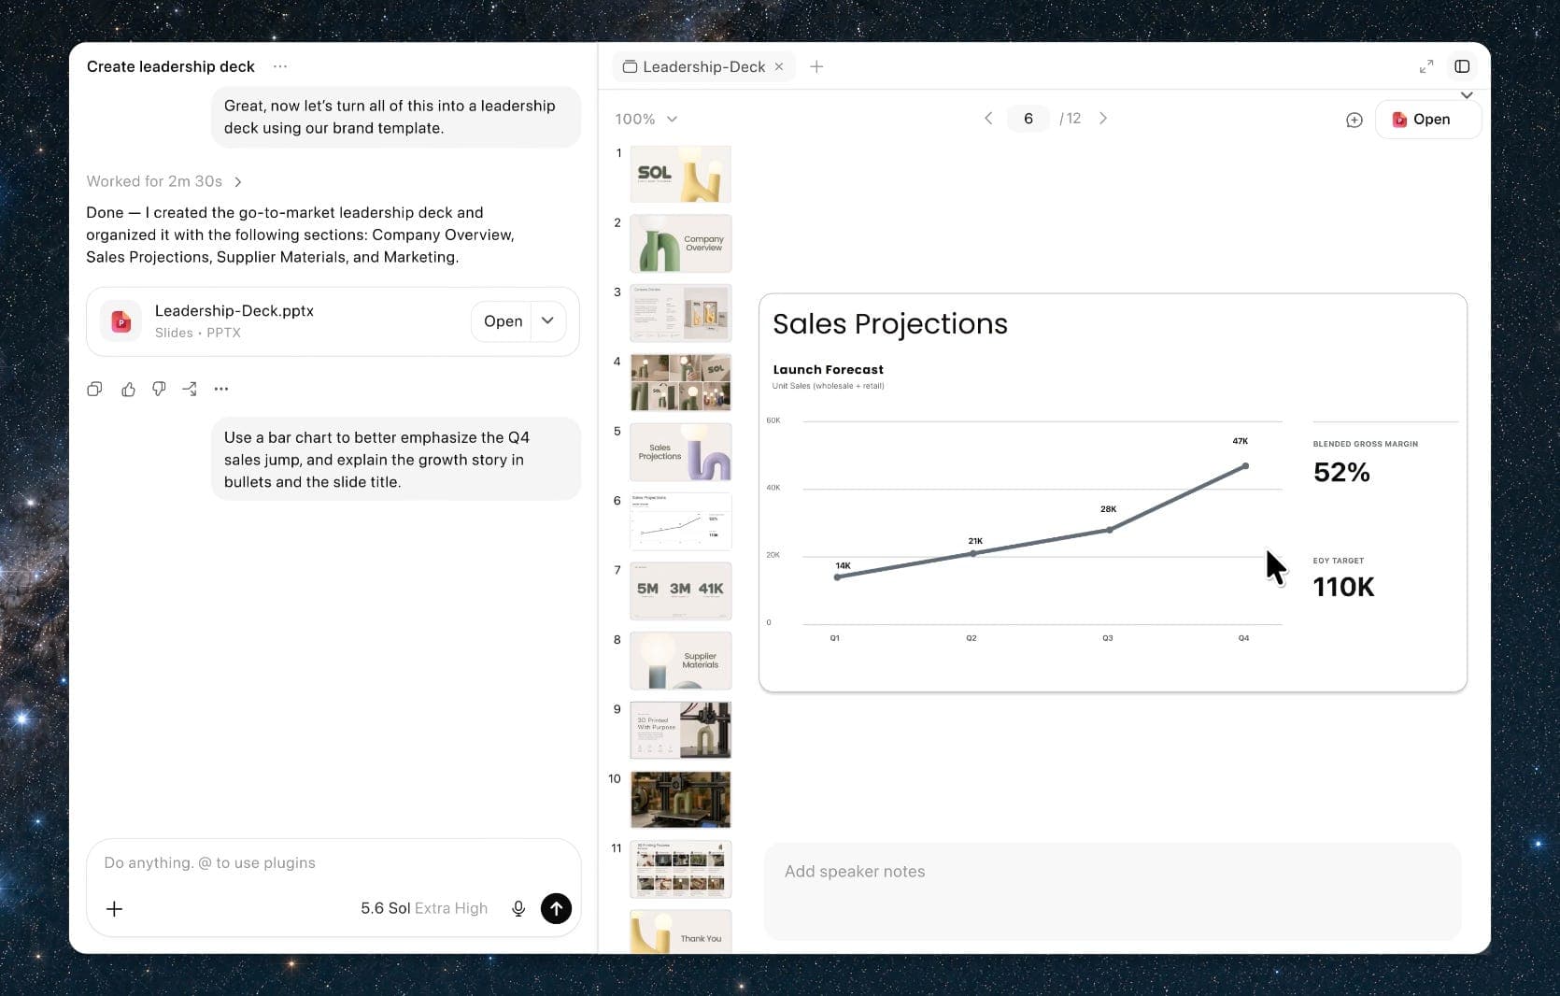Select slide 1 SOL title thumbnail
Image resolution: width=1560 pixels, height=996 pixels.
coord(681,174)
